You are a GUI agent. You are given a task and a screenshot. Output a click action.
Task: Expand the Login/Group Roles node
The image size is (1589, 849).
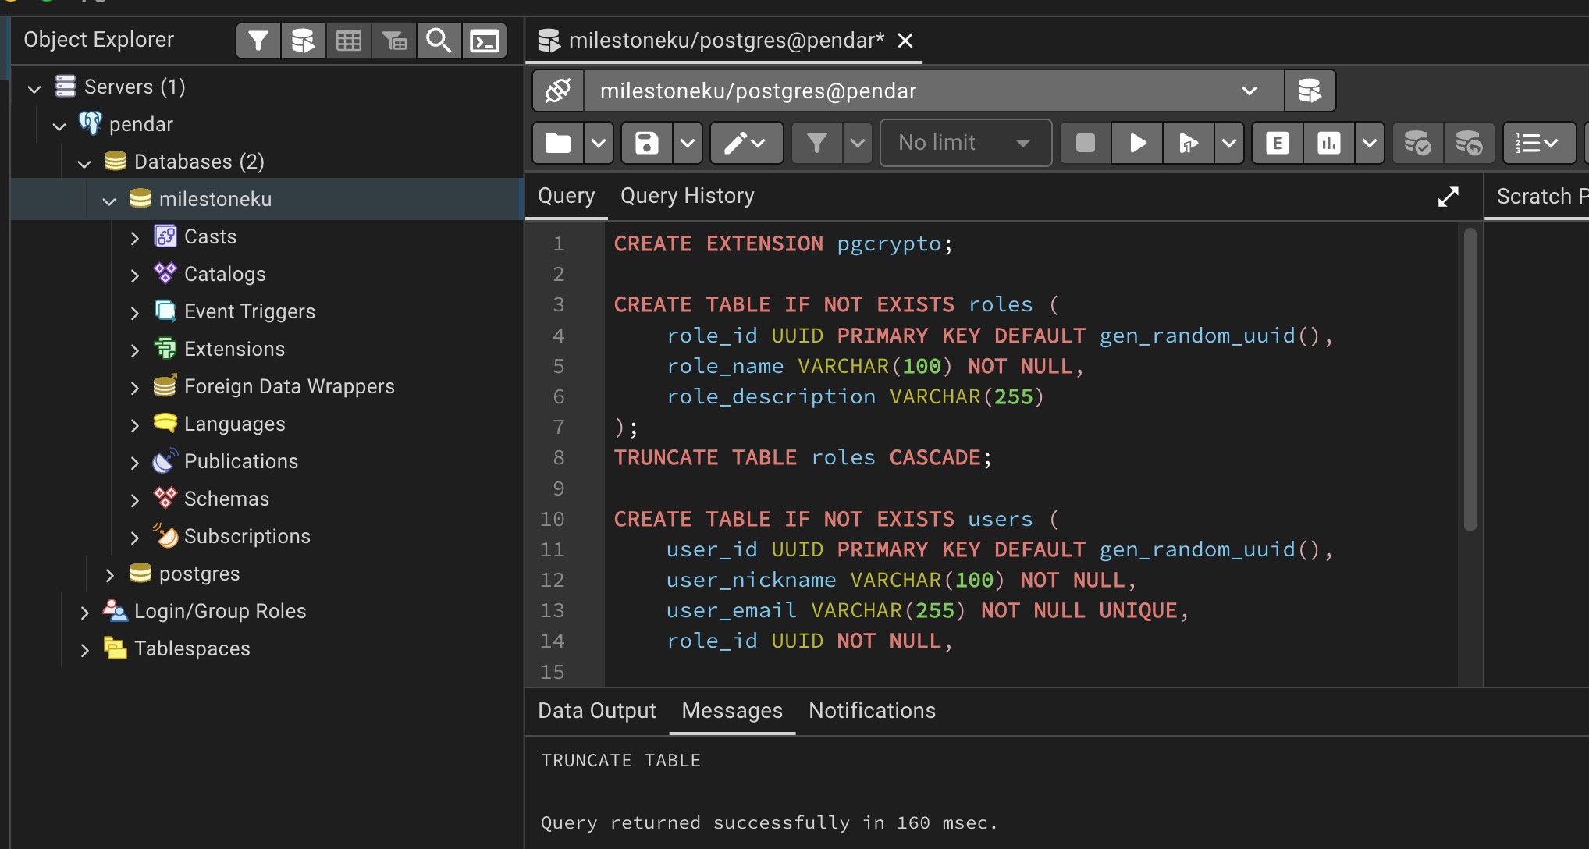84,612
